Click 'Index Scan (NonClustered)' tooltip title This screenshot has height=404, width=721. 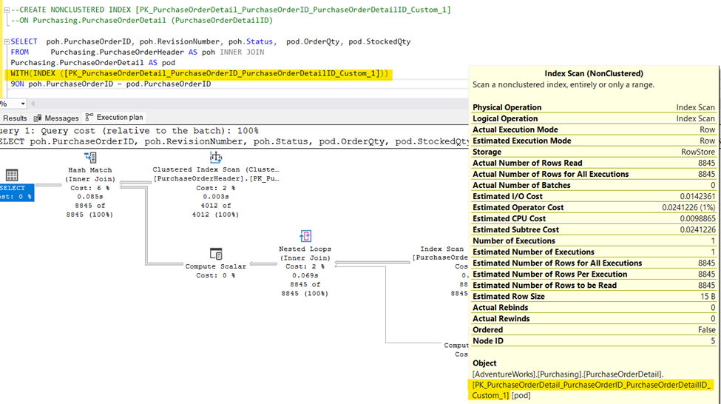(594, 73)
